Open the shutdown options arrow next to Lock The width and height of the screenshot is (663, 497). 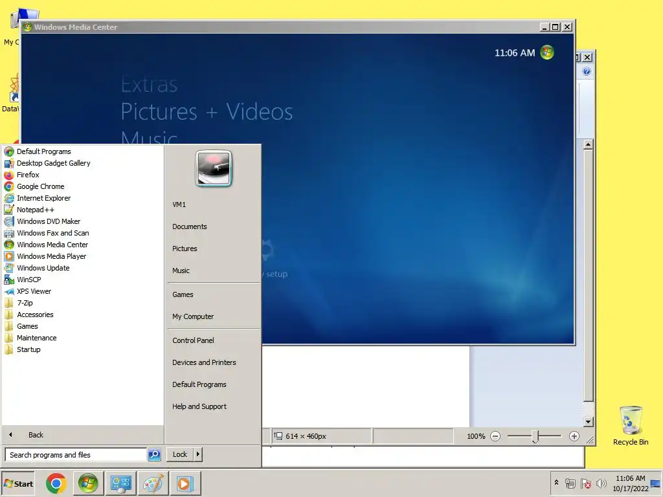pyautogui.click(x=198, y=454)
